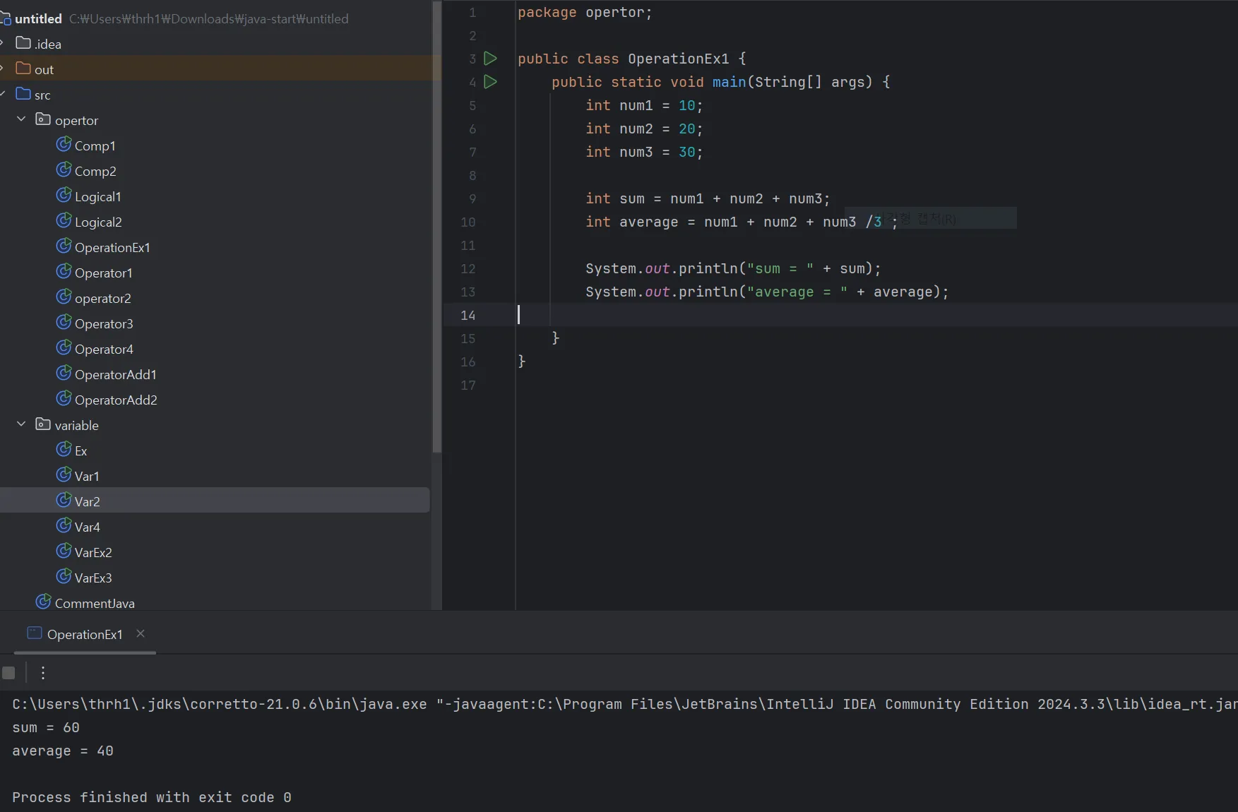Click line number 14 in the gutter
The image size is (1238, 812).
pos(468,316)
